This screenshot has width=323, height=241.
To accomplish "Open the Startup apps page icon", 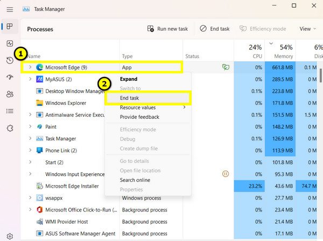I will pos(10,77).
